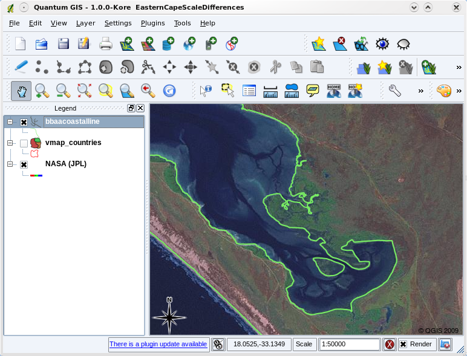This screenshot has height=356, width=467.
Task: Collapse the bbaacoastalline layer tree node
Action: tap(10, 122)
